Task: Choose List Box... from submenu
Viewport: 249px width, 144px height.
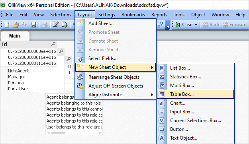Action: [195, 68]
